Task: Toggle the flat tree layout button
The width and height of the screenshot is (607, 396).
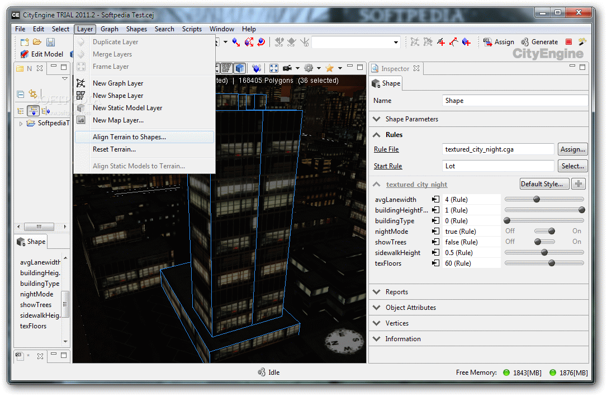Action: [21, 111]
